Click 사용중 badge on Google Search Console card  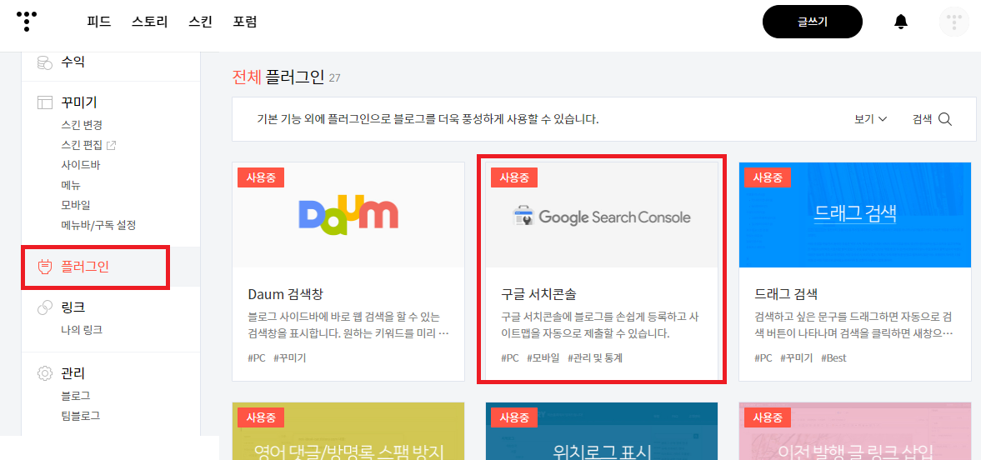pyautogui.click(x=514, y=177)
